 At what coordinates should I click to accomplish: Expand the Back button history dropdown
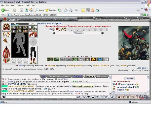pyautogui.click(x=11, y=10)
